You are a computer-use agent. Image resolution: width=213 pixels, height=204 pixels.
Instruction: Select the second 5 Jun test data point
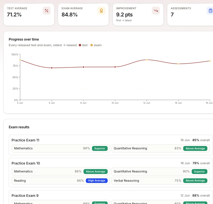52,68
